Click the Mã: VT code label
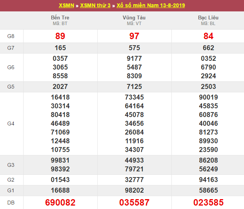 134,24
